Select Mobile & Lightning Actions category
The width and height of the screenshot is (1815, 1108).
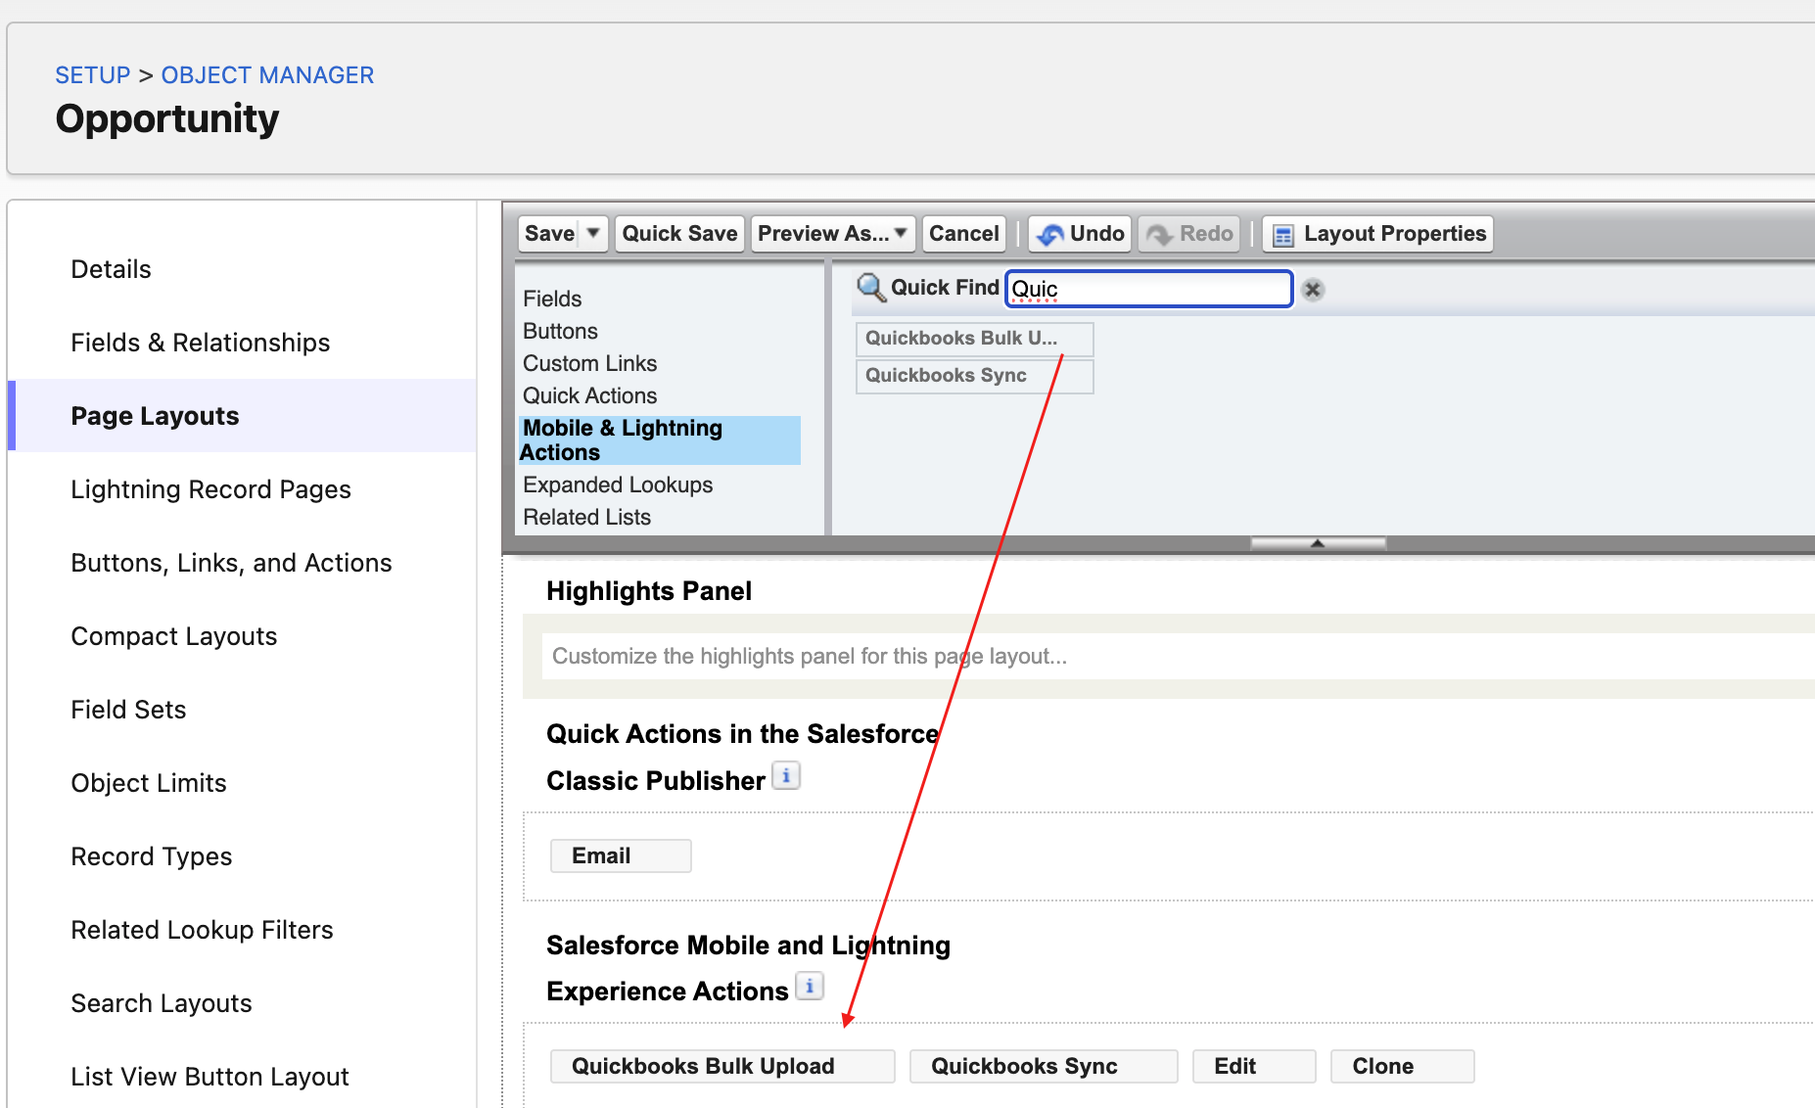pyautogui.click(x=660, y=440)
